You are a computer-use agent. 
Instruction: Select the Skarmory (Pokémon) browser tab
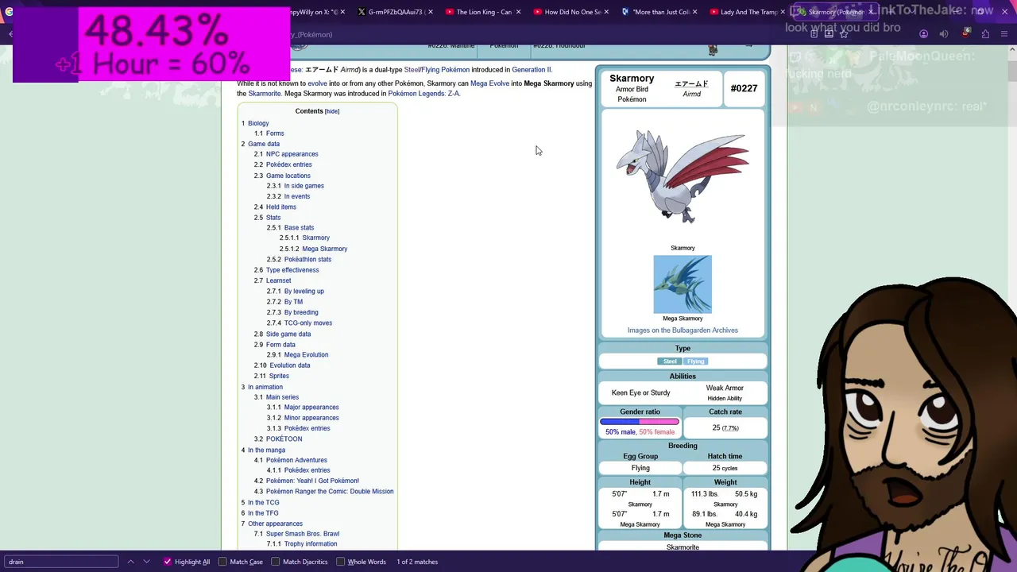831,12
